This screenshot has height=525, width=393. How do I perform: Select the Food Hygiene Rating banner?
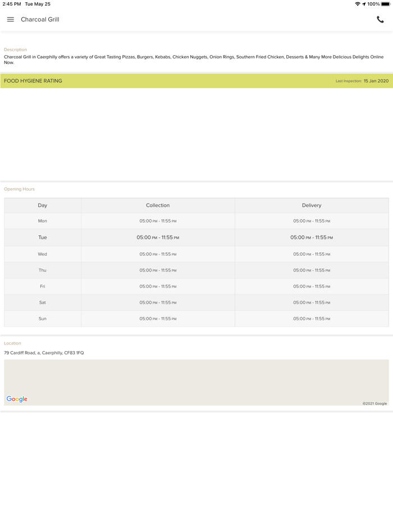click(x=196, y=81)
